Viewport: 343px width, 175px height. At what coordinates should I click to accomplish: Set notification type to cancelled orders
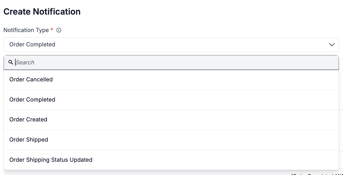pyautogui.click(x=31, y=80)
